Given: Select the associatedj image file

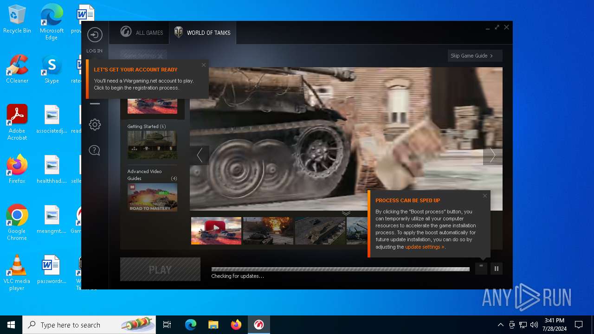Looking at the screenshot, I should 52,120.
